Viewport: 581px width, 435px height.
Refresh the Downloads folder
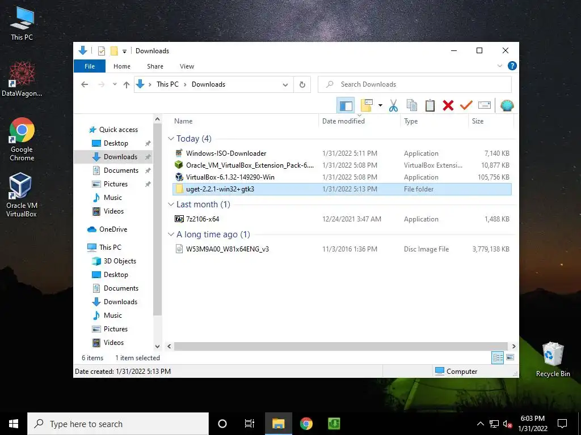302,85
